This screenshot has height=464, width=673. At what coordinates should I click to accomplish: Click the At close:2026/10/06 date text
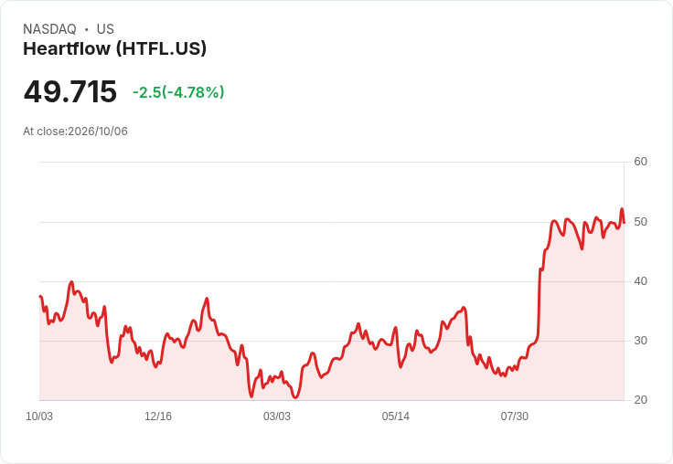(75, 131)
